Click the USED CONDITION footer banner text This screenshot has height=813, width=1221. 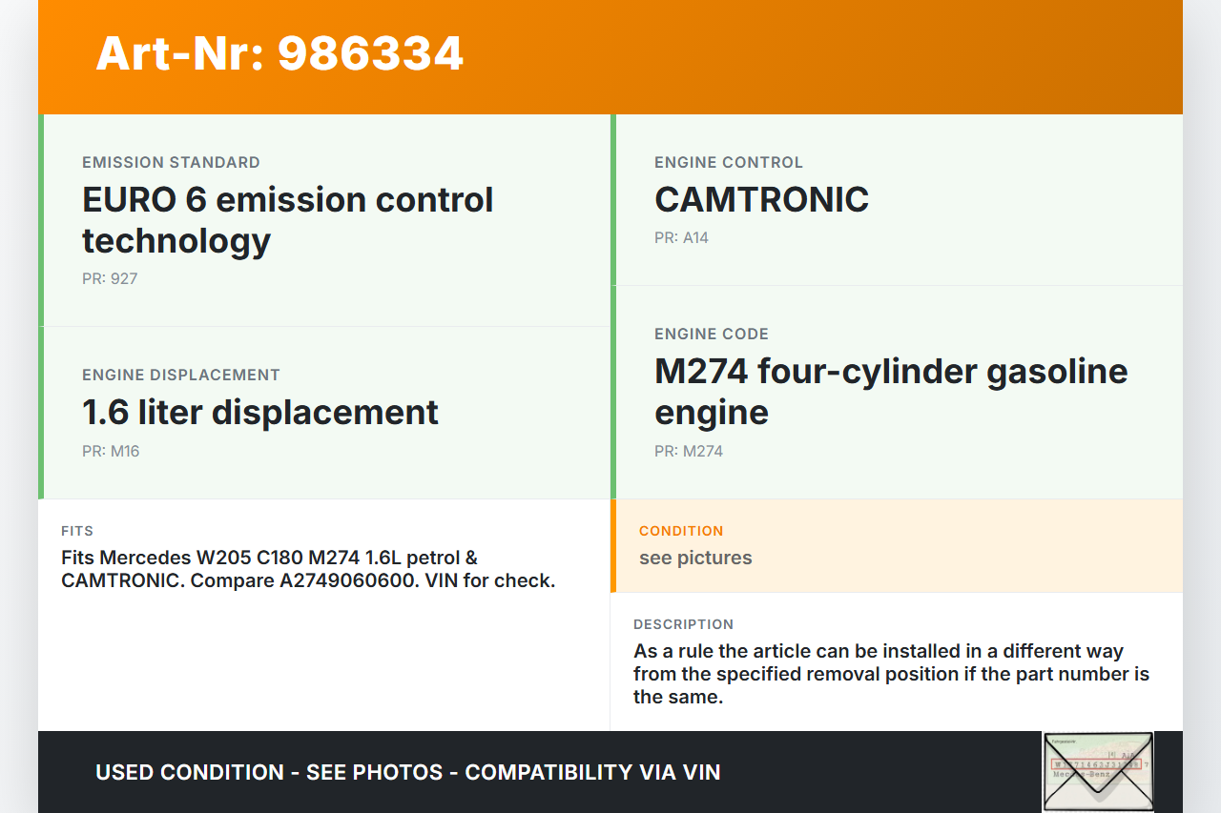pos(408,772)
